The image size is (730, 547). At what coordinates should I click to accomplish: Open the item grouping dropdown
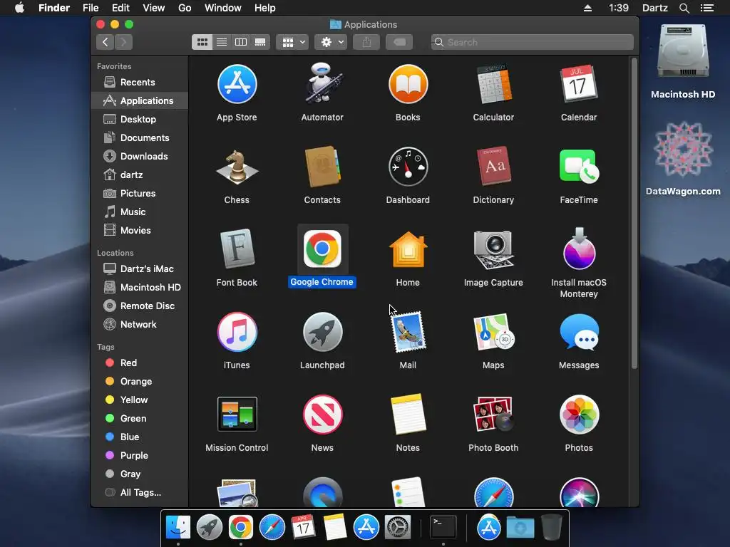point(292,42)
